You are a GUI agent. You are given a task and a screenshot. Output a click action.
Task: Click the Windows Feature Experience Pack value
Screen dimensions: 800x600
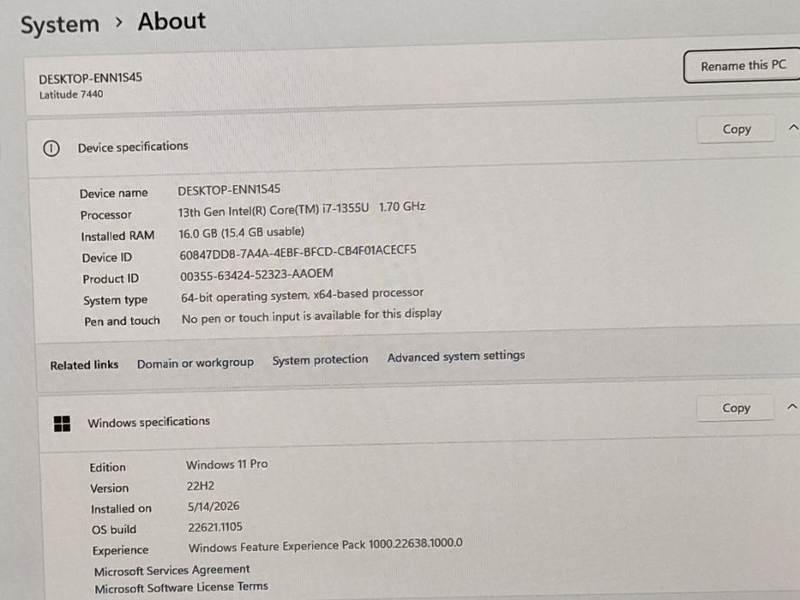click(326, 545)
